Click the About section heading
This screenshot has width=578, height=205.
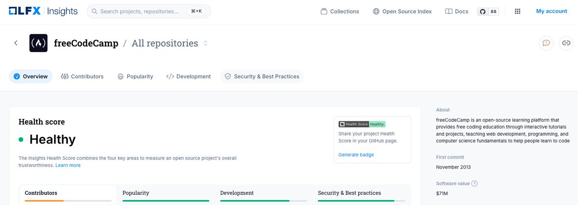pyautogui.click(x=443, y=110)
